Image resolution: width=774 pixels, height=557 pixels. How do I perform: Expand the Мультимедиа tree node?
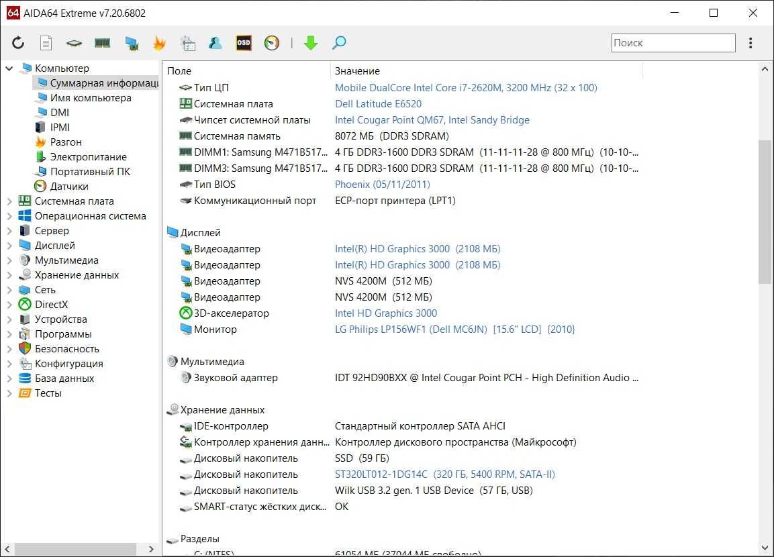click(9, 260)
